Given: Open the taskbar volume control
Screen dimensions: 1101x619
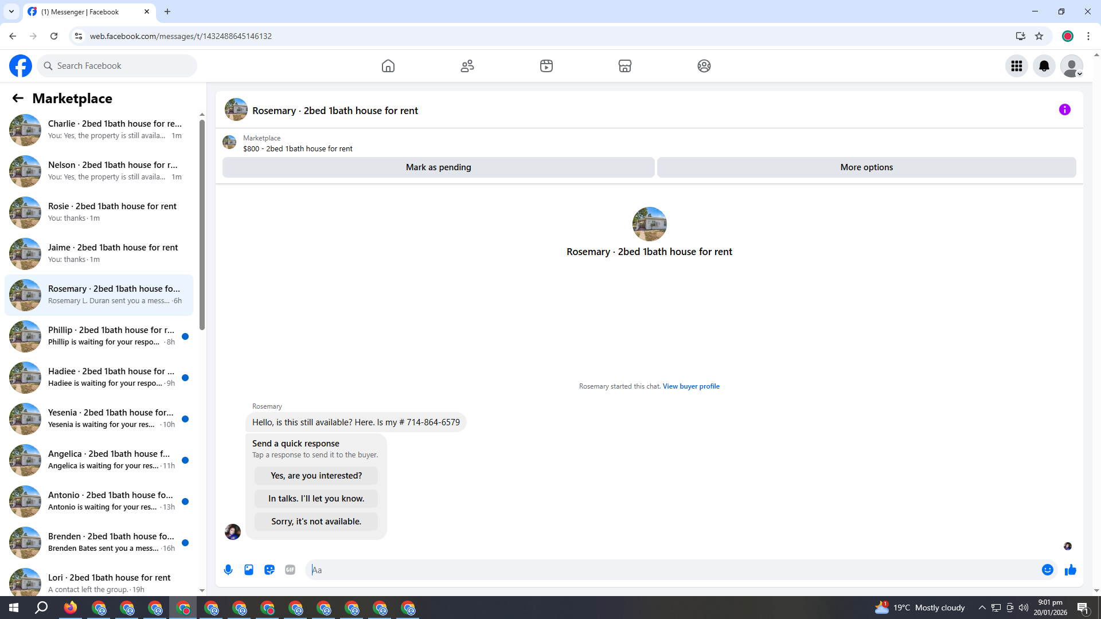Looking at the screenshot, I should [x=1024, y=608].
